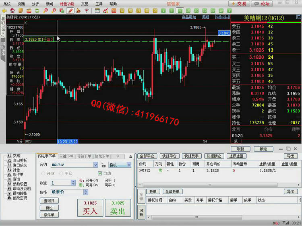The image size is (302, 226).
Task: Click the 银期转帐 bank transfer item
Action: (x=20, y=193)
